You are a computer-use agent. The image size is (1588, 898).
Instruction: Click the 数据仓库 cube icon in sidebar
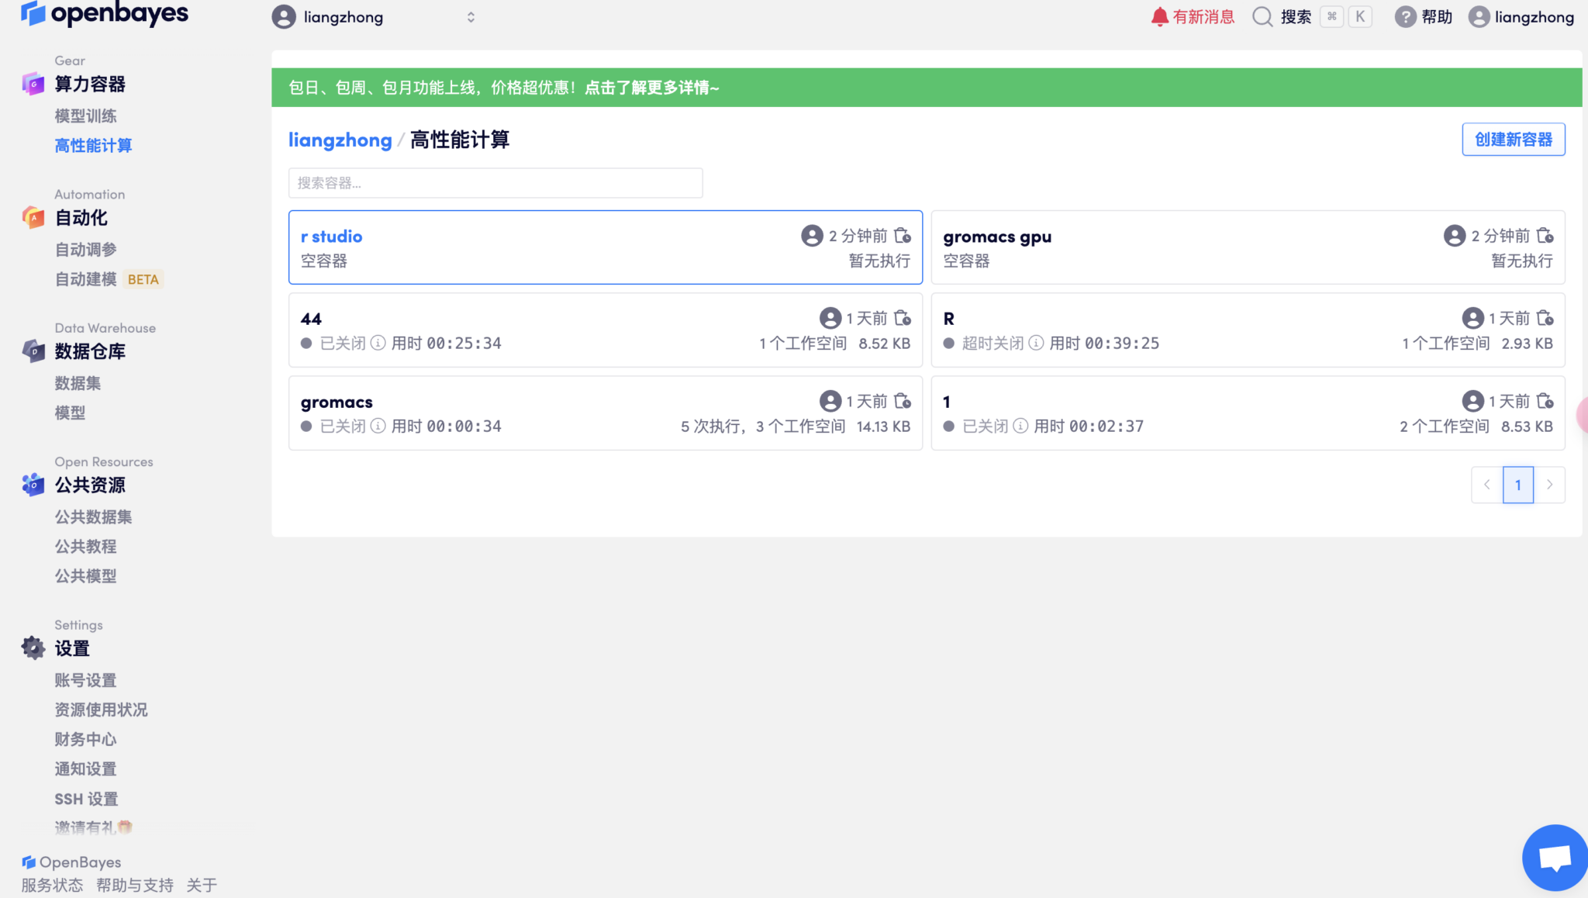(x=33, y=351)
